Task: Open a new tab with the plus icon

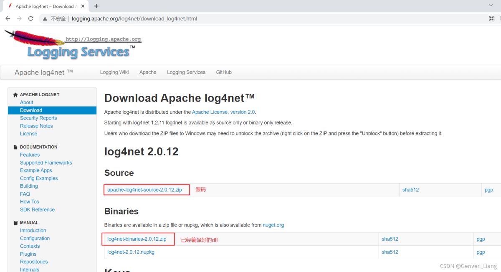Action: point(96,6)
